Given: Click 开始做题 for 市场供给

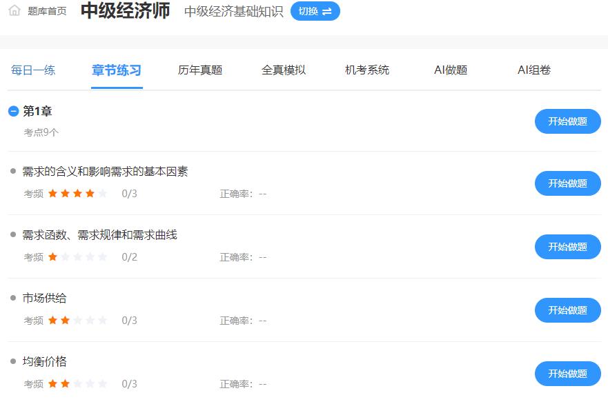Looking at the screenshot, I should click(x=567, y=310).
